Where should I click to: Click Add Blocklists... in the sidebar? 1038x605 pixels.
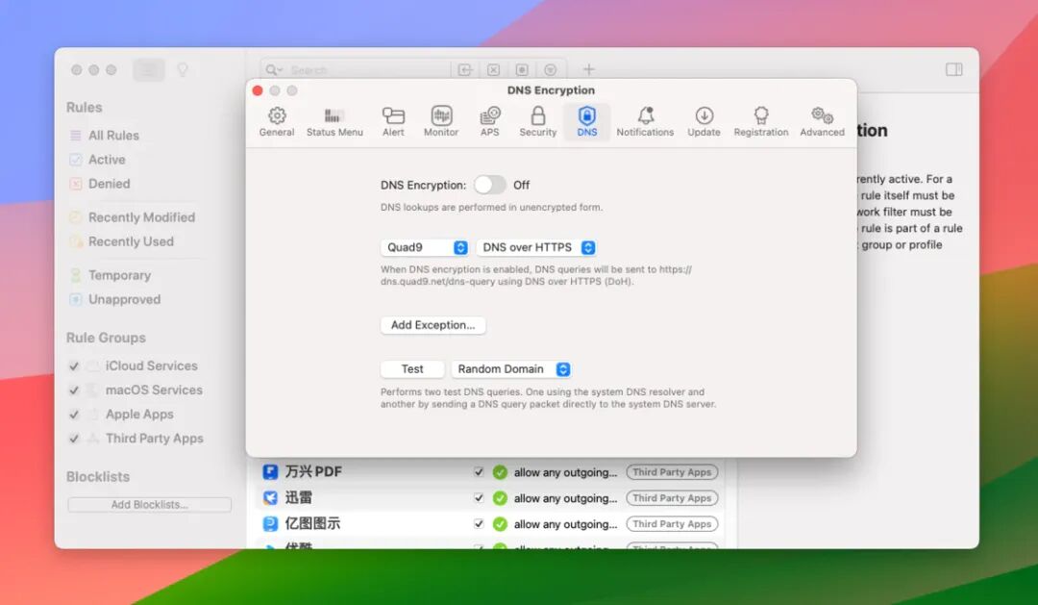click(x=150, y=504)
